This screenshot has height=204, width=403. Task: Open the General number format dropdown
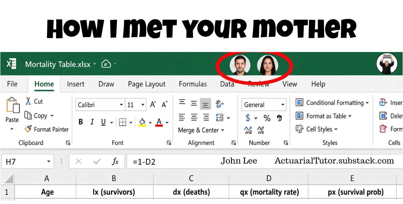point(283,105)
